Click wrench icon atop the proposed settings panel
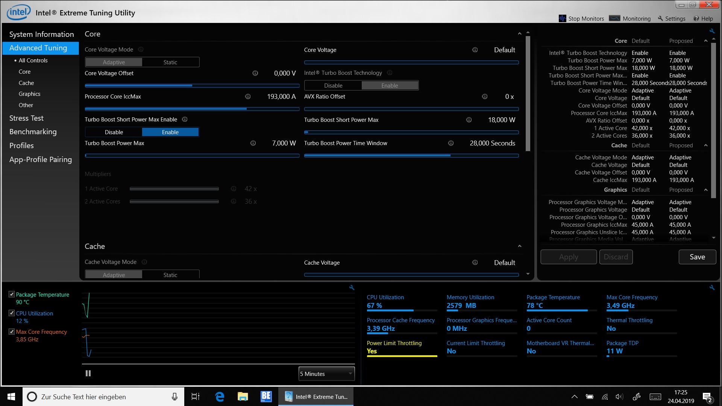722x406 pixels. (712, 31)
